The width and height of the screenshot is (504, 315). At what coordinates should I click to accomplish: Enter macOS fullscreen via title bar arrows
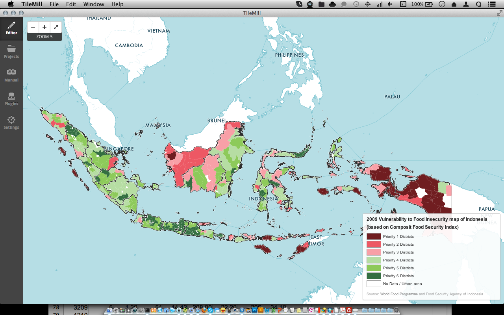tap(499, 13)
